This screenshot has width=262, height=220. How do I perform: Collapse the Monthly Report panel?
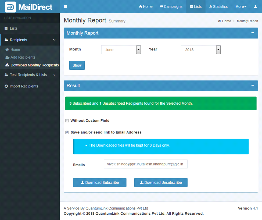(252, 33)
